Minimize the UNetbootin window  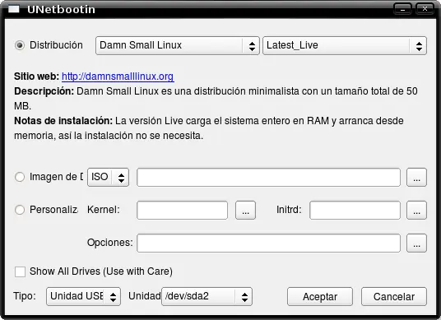pyautogui.click(x=402, y=9)
